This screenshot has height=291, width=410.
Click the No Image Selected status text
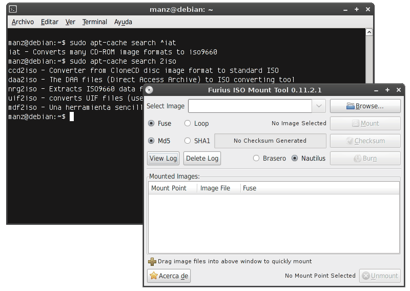299,123
